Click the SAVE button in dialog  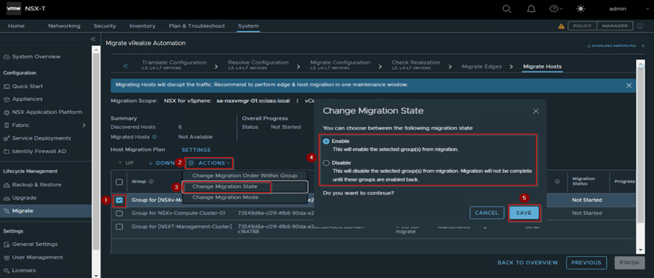(523, 212)
